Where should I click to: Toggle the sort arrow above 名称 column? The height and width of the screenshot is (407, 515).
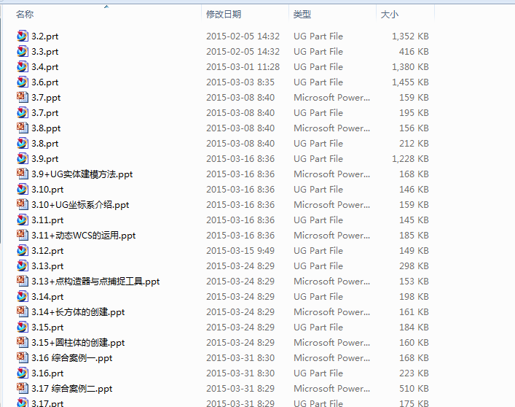click(x=106, y=7)
